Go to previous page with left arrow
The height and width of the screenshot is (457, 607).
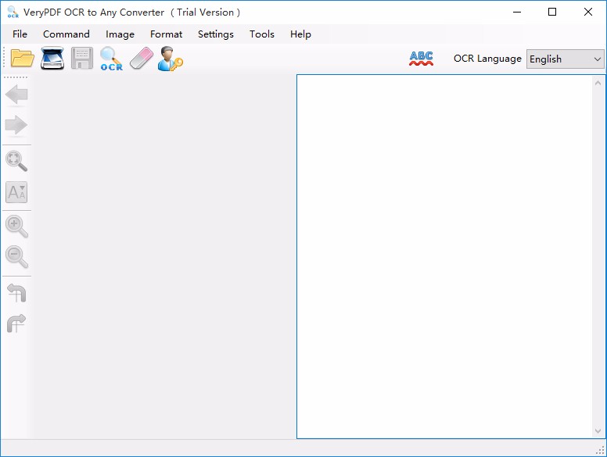pos(16,95)
